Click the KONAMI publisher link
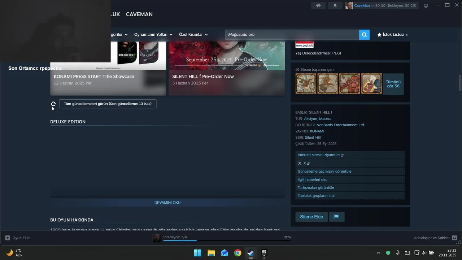 click(317, 131)
